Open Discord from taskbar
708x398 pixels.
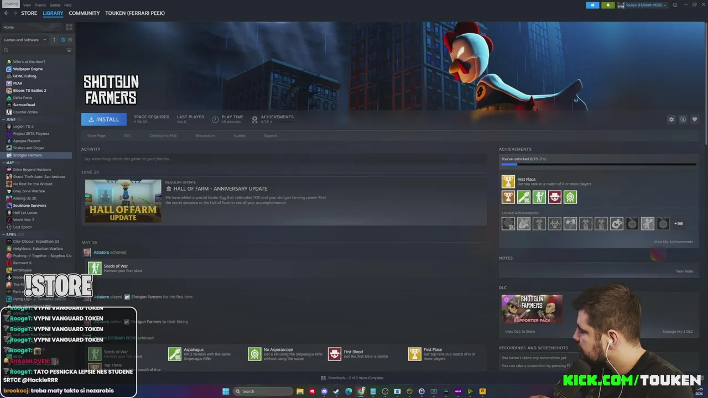(324, 391)
